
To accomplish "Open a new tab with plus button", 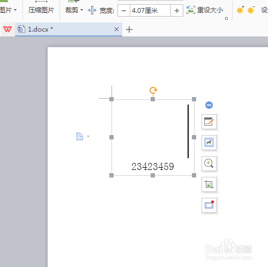I will [x=129, y=29].
